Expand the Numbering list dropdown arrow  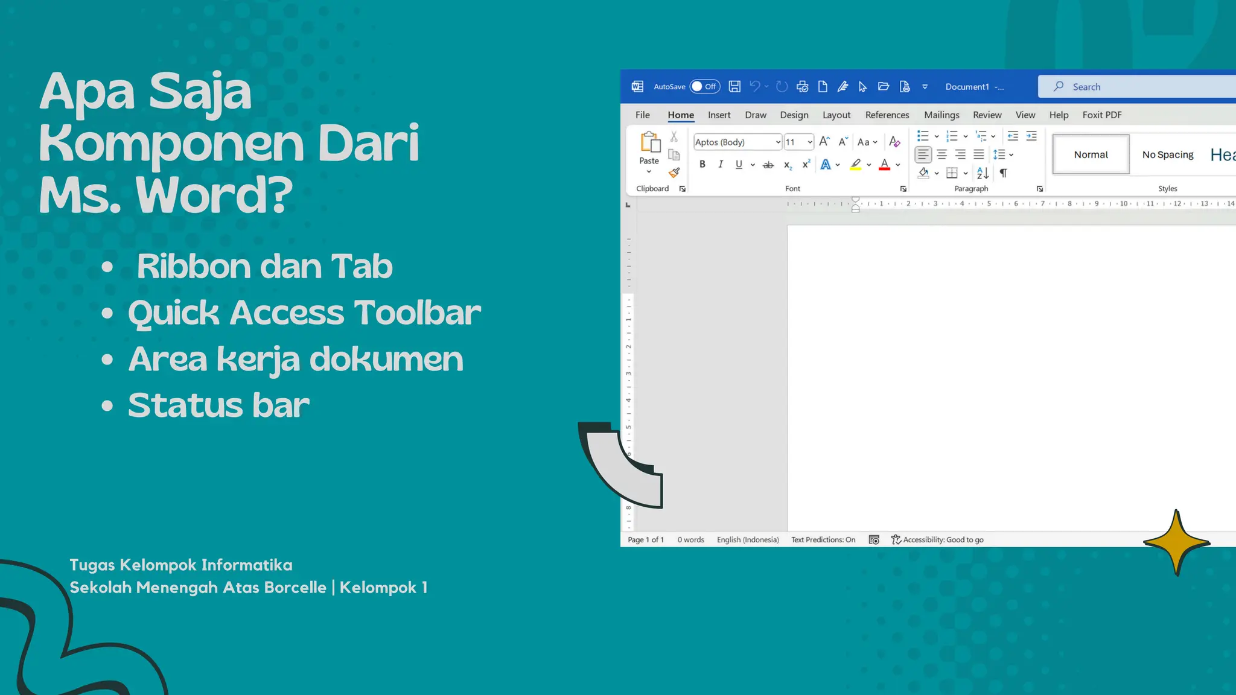(x=966, y=136)
